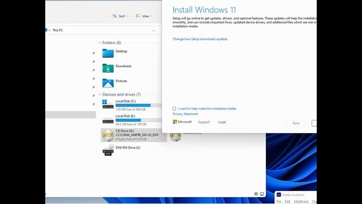362x204 pixels.
Task: Select the CD Drive (G:) disc icon
Action: pos(108,135)
